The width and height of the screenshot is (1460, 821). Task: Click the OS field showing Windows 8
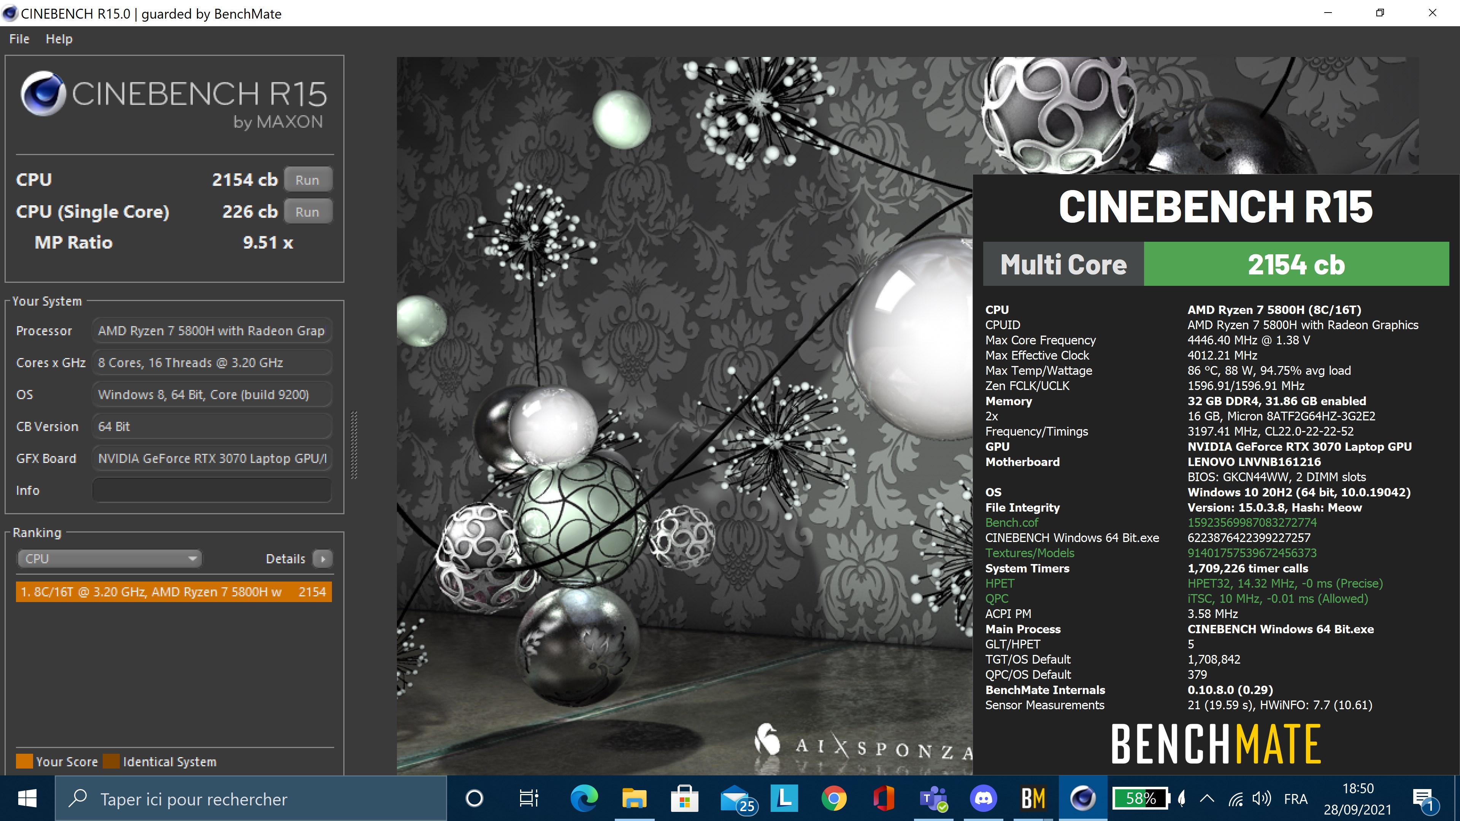point(211,395)
